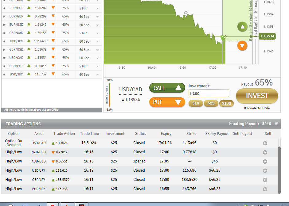Click Opened status of AUD/USD trade
Image resolution: width=289 pixels, height=206 pixels.
(x=139, y=161)
